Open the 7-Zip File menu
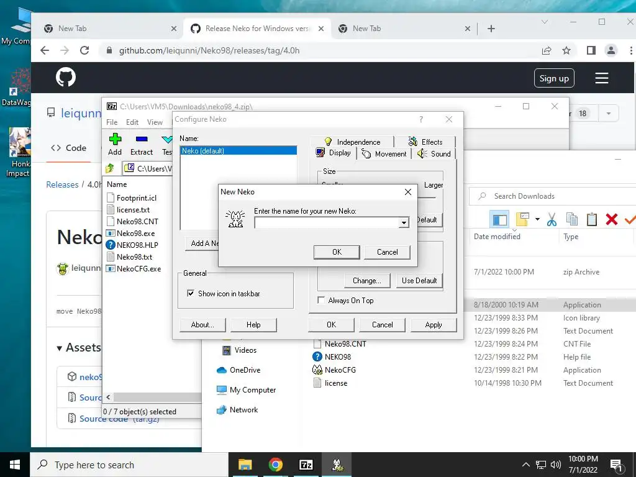 coord(112,122)
